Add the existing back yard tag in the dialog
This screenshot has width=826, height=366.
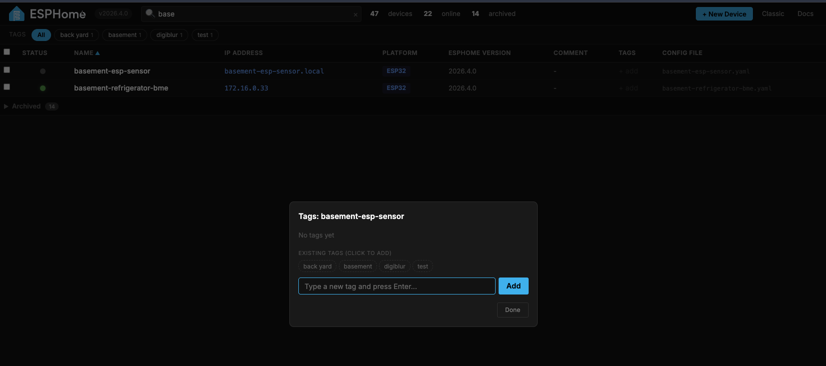click(317, 266)
